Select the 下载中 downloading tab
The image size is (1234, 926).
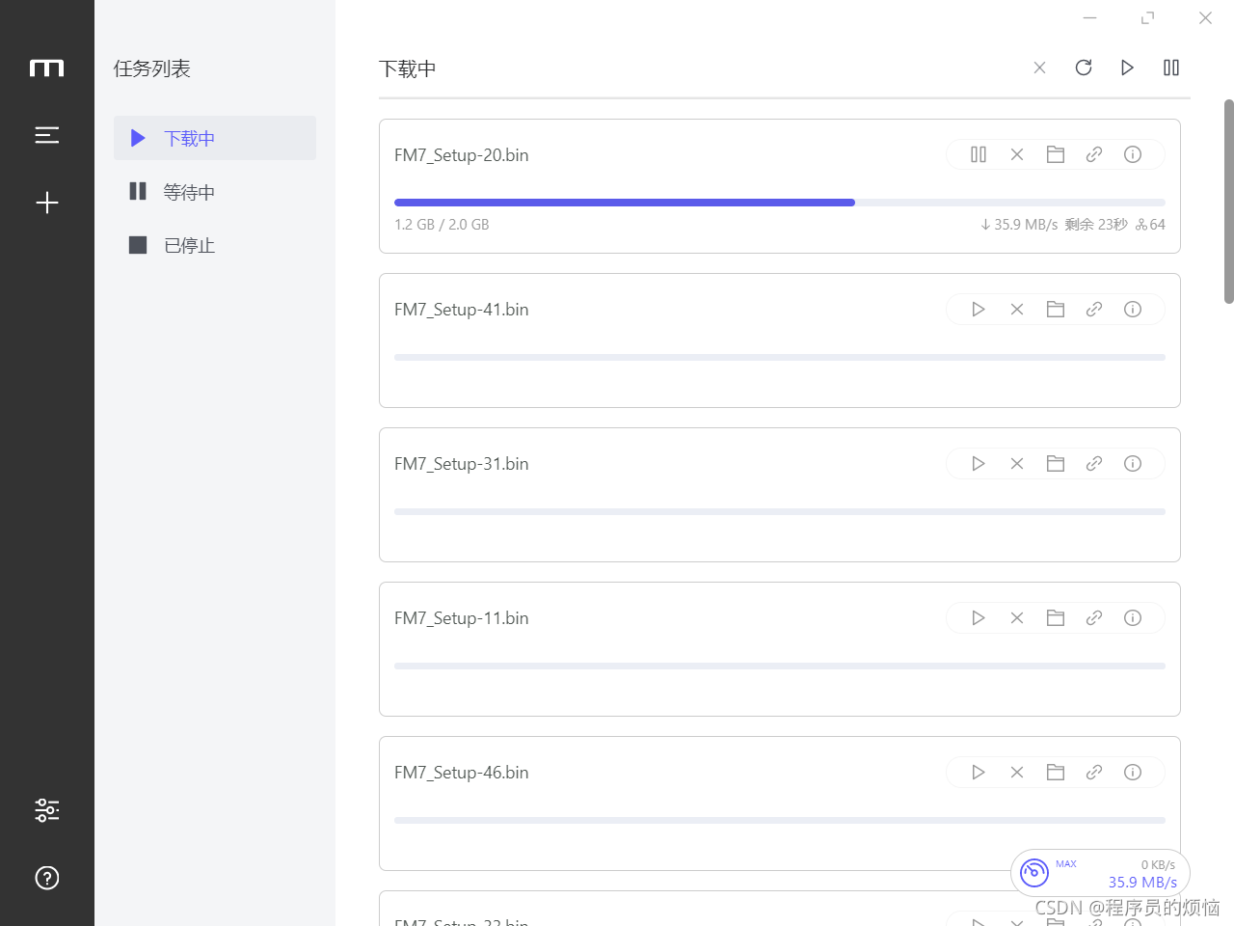coord(189,139)
